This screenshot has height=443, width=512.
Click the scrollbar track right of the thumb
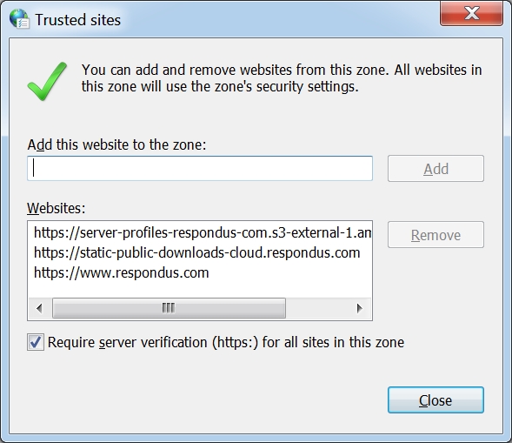(316, 308)
